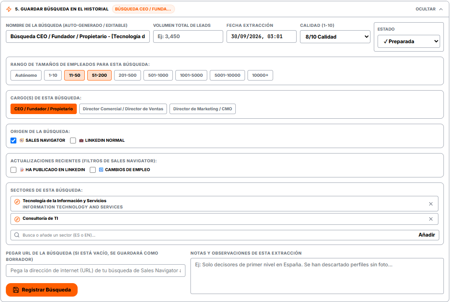The image size is (451, 302).
Task: Click the LinkedIn Normal briefcase icon
Action: coord(81,141)
